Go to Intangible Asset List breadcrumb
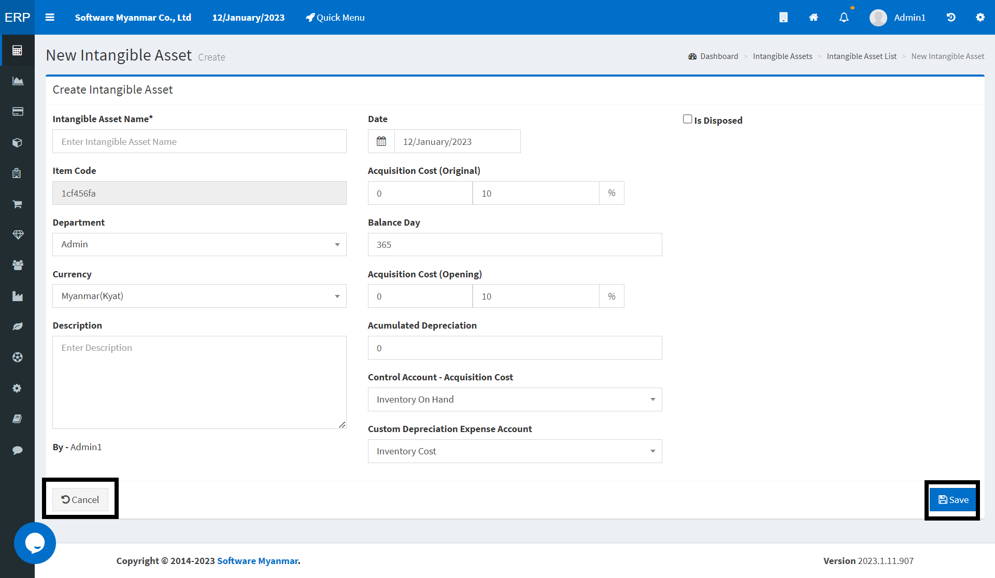 coord(861,56)
